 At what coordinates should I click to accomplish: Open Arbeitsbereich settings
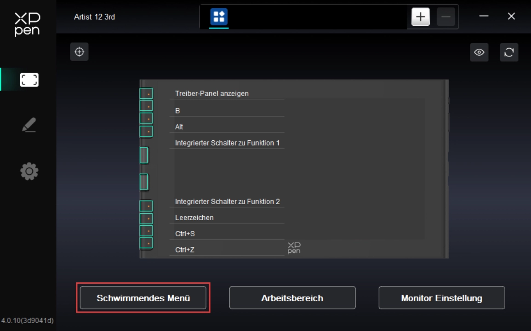point(292,298)
